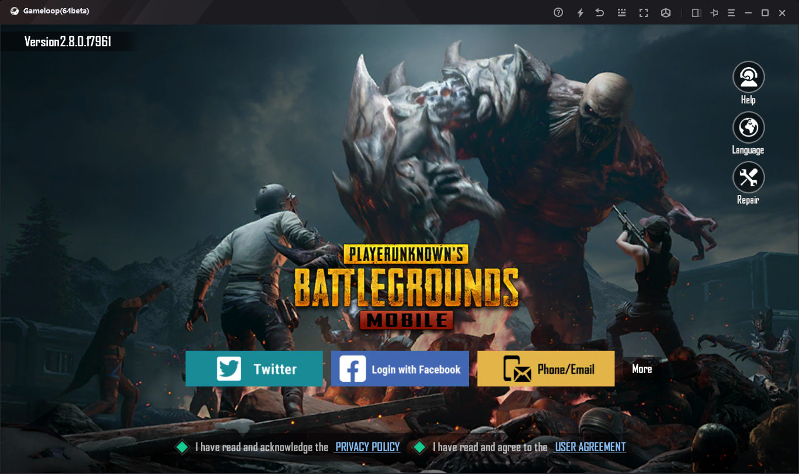Open Help from the right sidebar

(748, 76)
